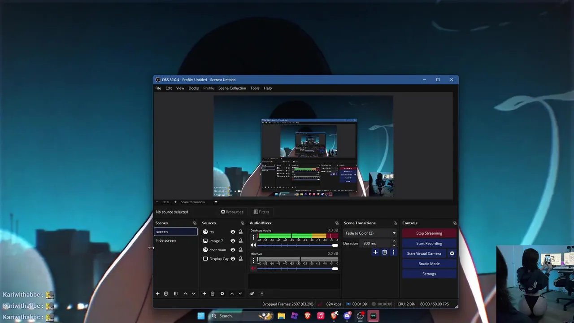Open source properties gear in Sources toolbar
The height and width of the screenshot is (323, 574).
(x=222, y=293)
